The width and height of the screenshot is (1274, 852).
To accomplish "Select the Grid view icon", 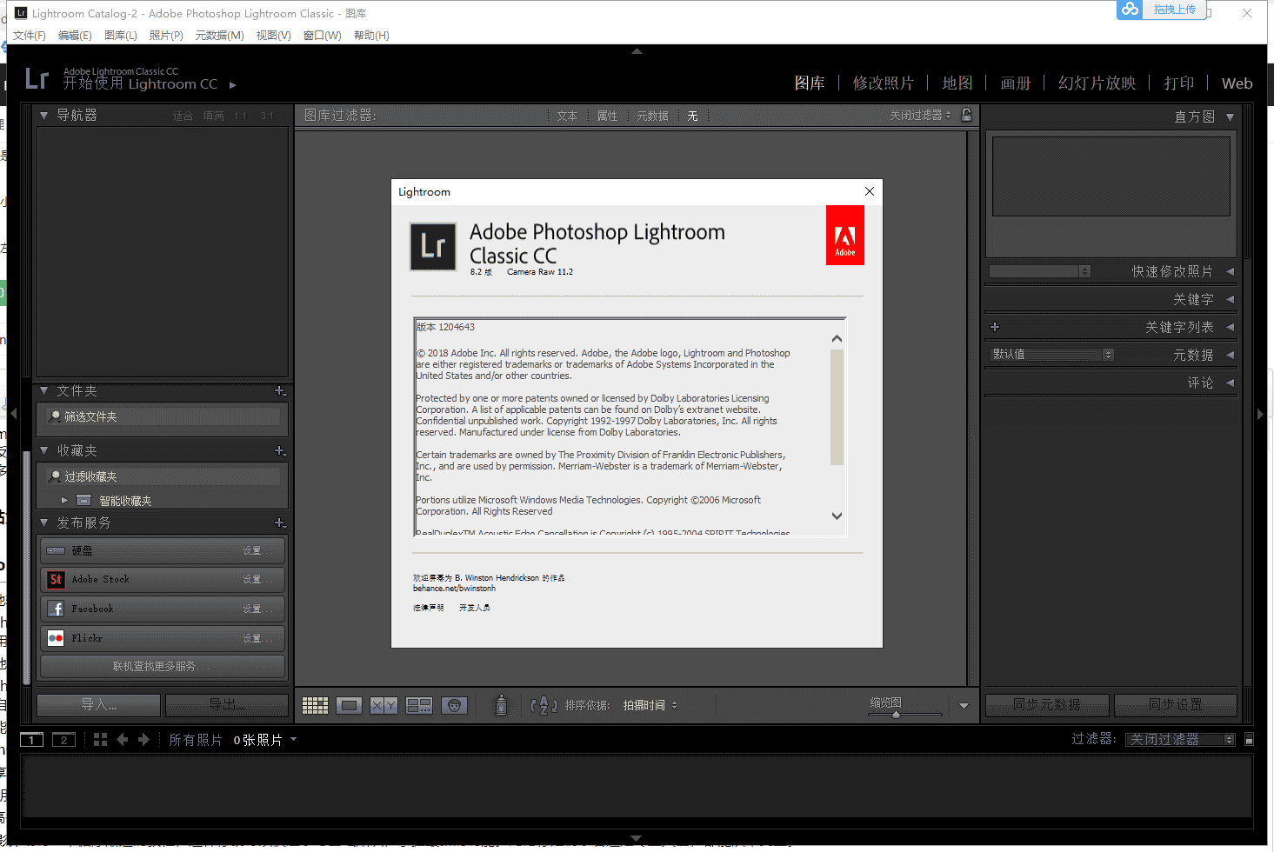I will coord(315,704).
